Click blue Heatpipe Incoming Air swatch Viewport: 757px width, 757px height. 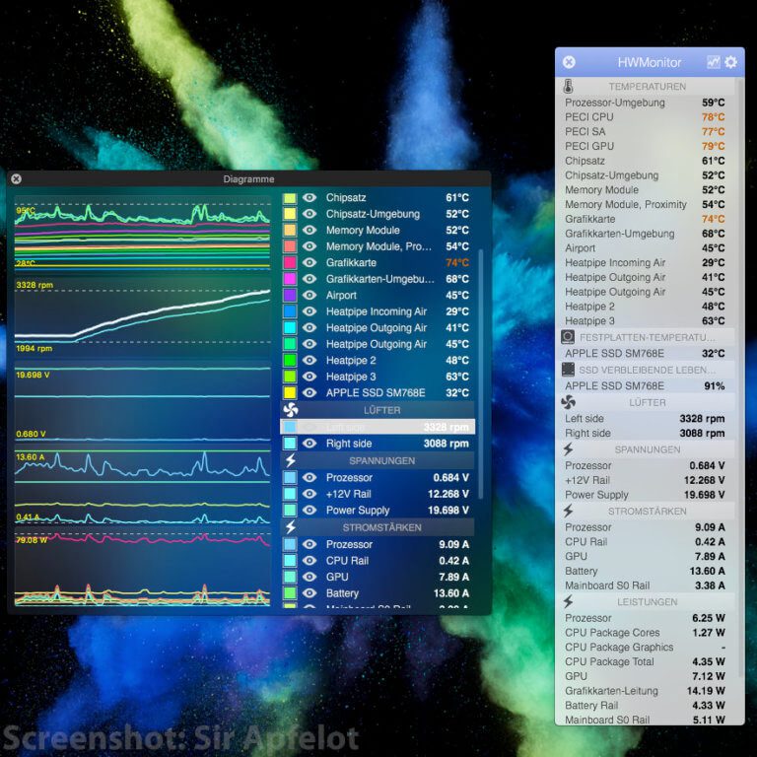coord(290,311)
